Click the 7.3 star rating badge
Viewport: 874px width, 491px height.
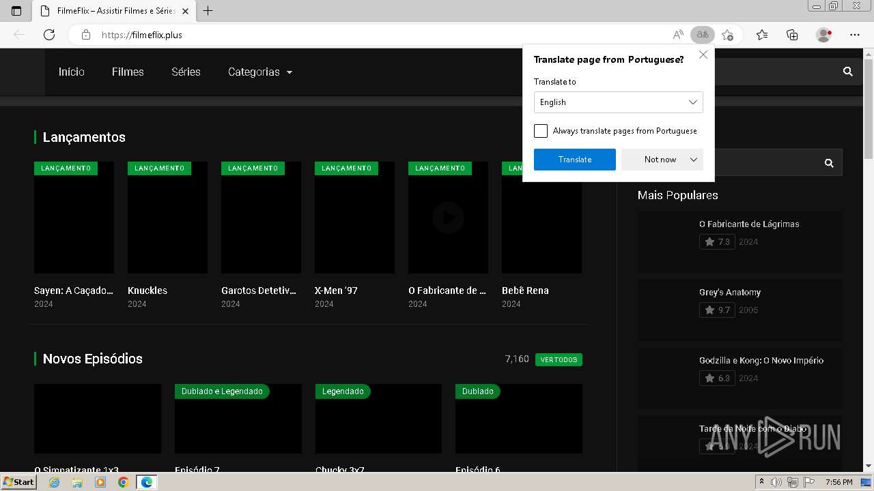click(x=717, y=242)
